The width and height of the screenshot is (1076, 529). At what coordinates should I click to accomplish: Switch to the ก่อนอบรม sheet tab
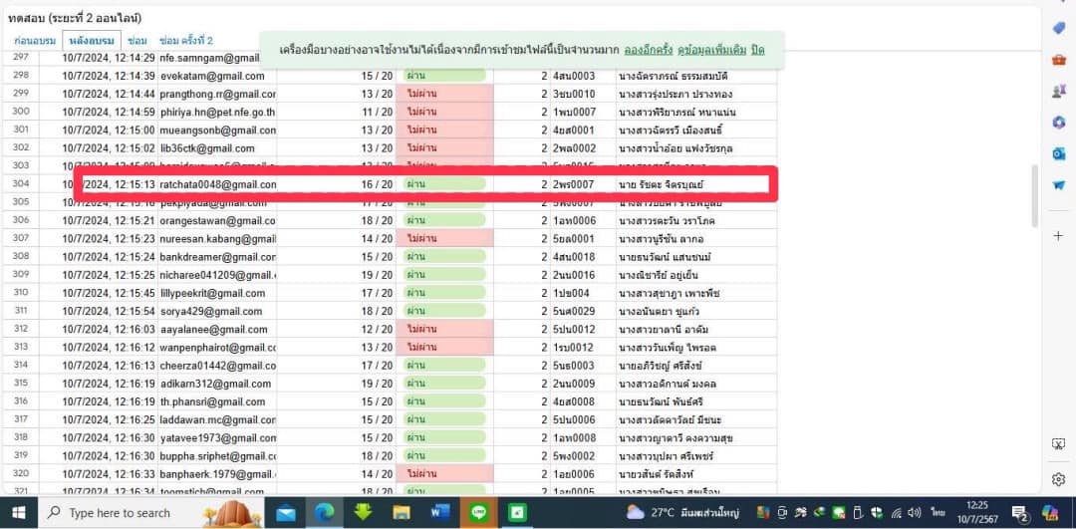pyautogui.click(x=34, y=41)
